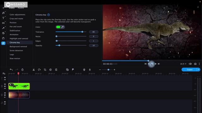Click the File import plus icon

[x=3, y=8]
